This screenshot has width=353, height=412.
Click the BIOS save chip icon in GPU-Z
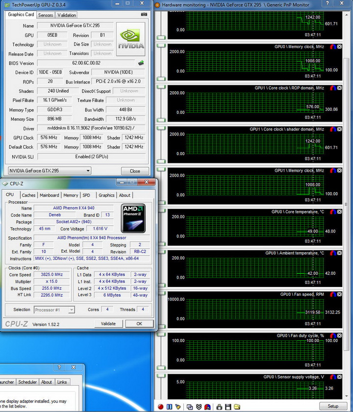[141, 63]
